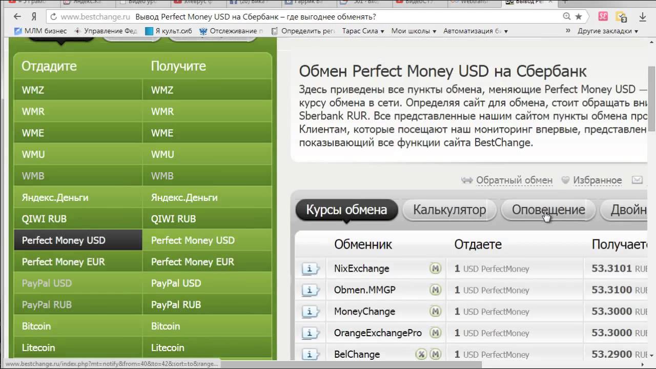Click the M badge beside MoneyChange
656x369 pixels.
coord(435,312)
